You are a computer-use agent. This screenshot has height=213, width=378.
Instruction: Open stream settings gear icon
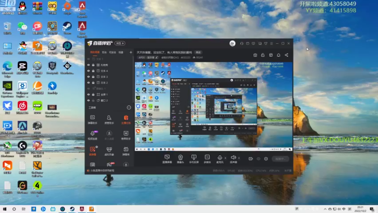[266, 159]
